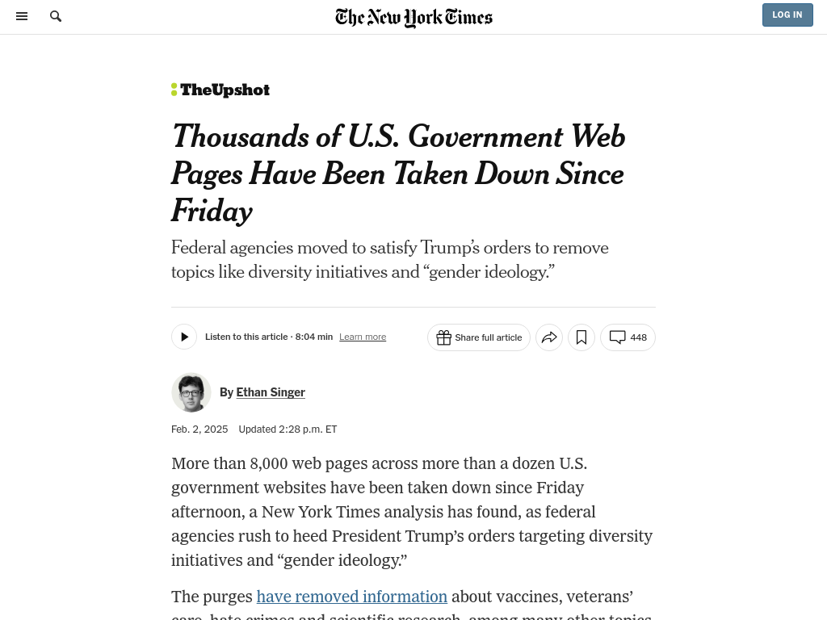Go to The New York Times homepage logo

coord(413,17)
